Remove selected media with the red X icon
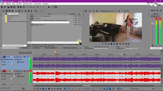 click(16, 11)
